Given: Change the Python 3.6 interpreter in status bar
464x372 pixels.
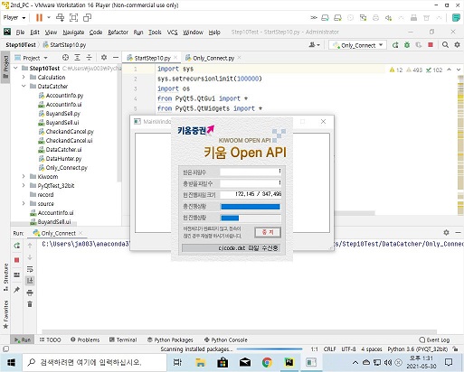Looking at the screenshot, I should tap(418, 349).
